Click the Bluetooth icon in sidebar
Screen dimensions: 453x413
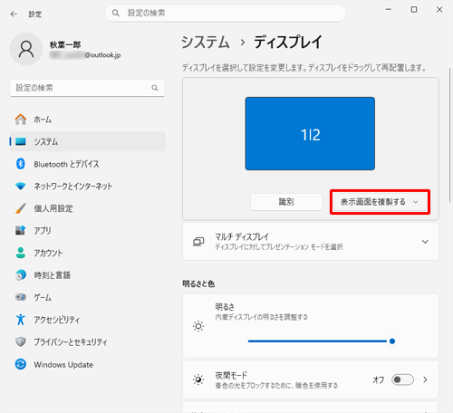(x=21, y=164)
